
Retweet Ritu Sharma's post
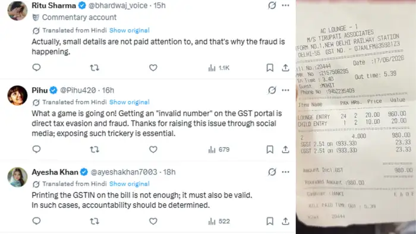[94, 68]
